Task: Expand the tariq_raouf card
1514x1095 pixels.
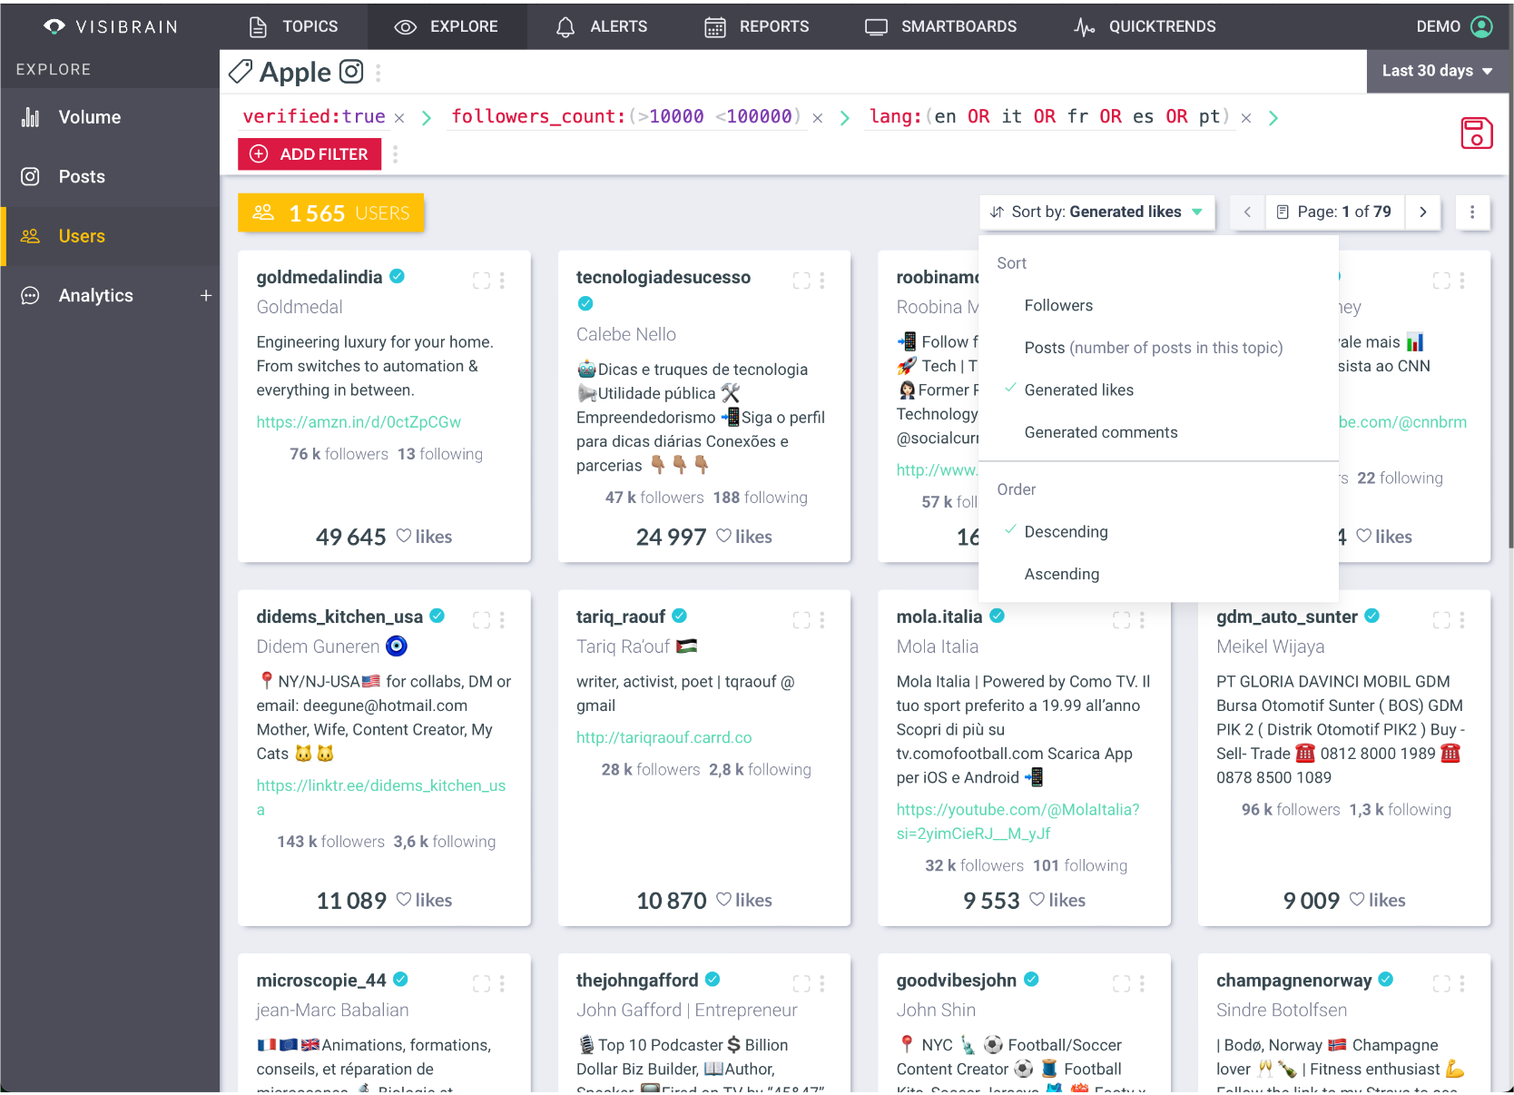Action: click(801, 620)
